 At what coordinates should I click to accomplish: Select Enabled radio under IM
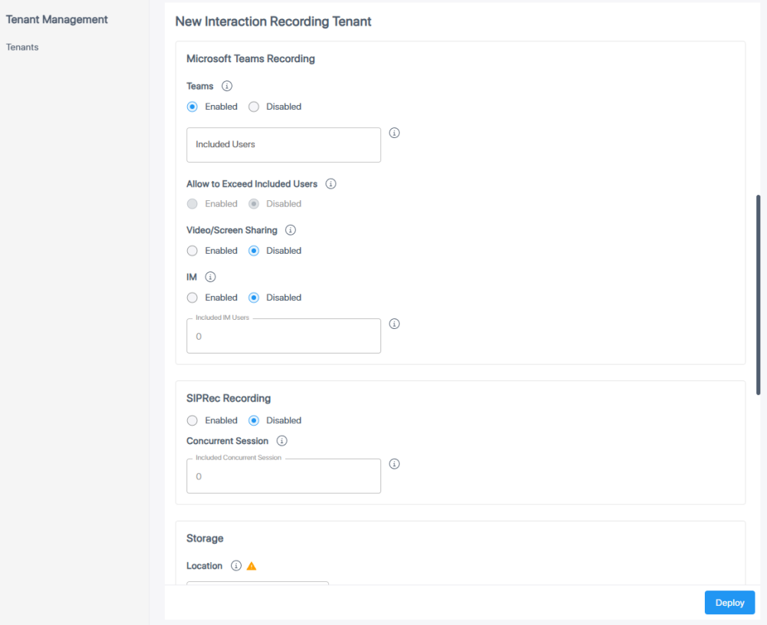point(193,298)
